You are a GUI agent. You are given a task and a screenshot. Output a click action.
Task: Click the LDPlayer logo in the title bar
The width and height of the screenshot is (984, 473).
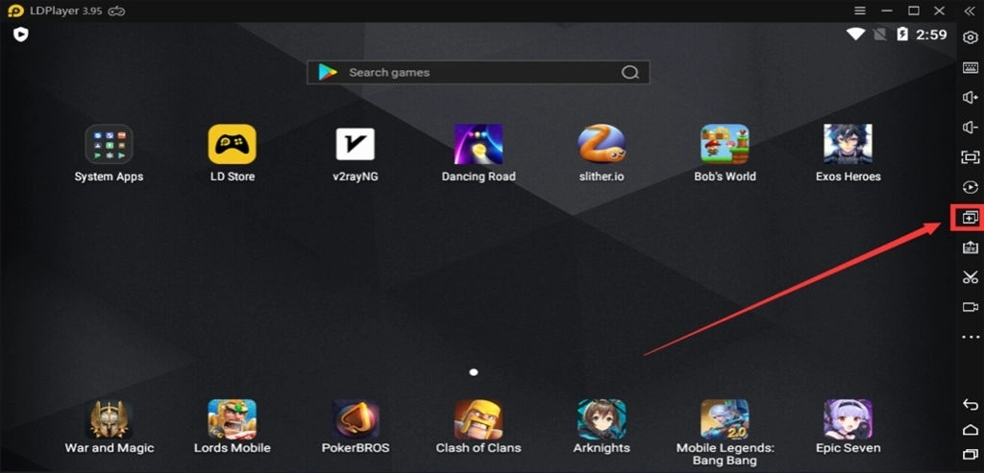(x=15, y=12)
